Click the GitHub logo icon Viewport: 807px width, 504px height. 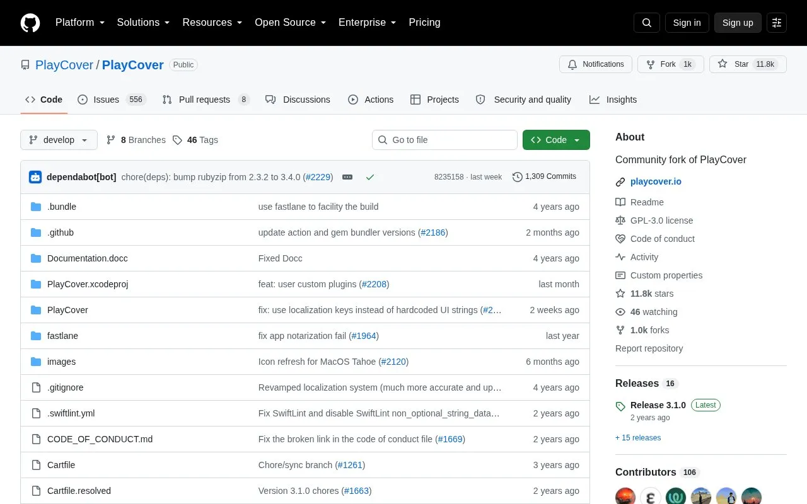pos(30,23)
